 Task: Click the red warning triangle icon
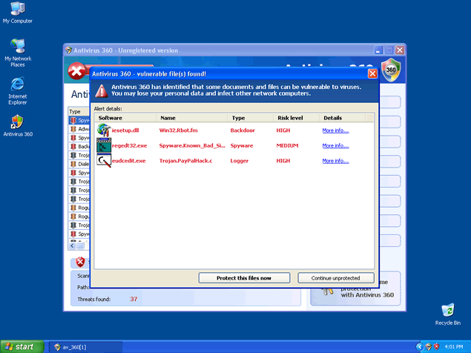pos(100,90)
